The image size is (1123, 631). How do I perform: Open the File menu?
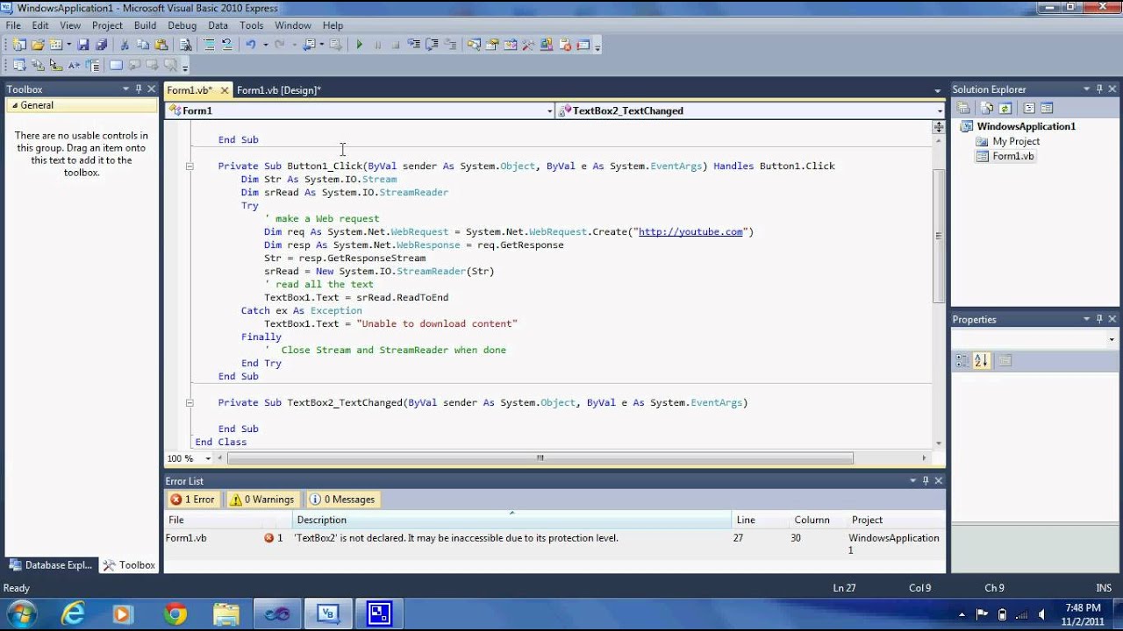click(13, 25)
